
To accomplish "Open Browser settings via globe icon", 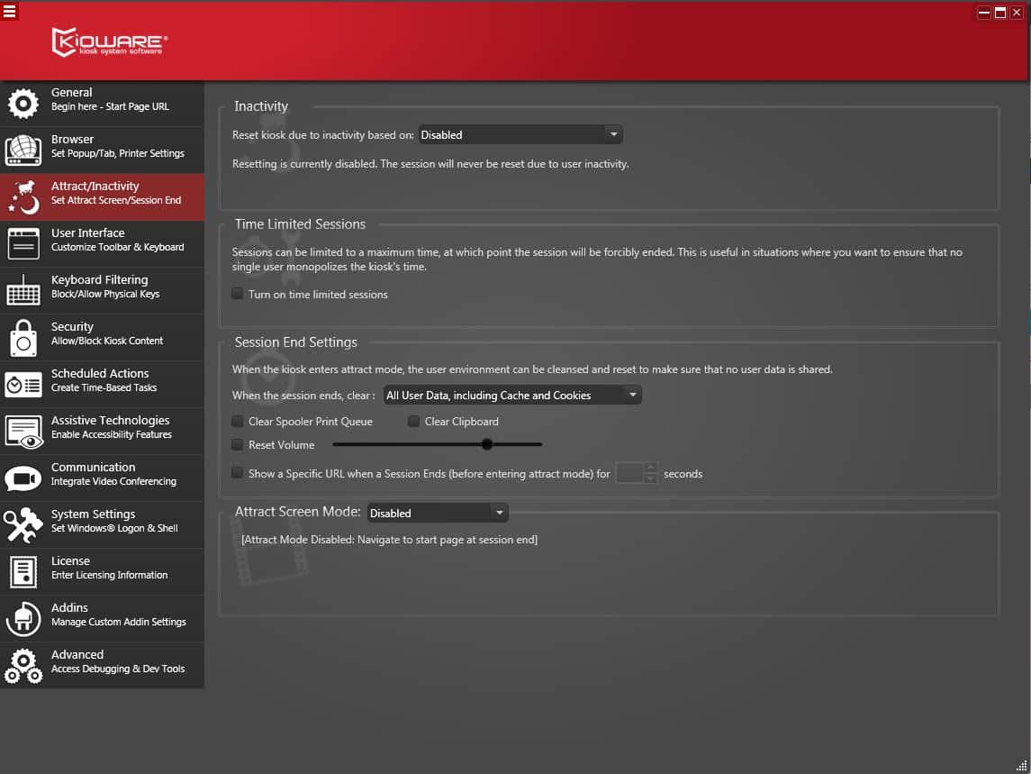I will 23,150.
